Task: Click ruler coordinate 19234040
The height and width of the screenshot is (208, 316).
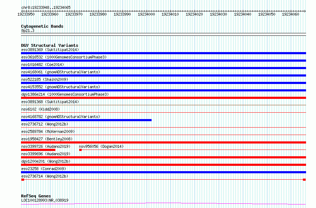Action: coord(243,14)
